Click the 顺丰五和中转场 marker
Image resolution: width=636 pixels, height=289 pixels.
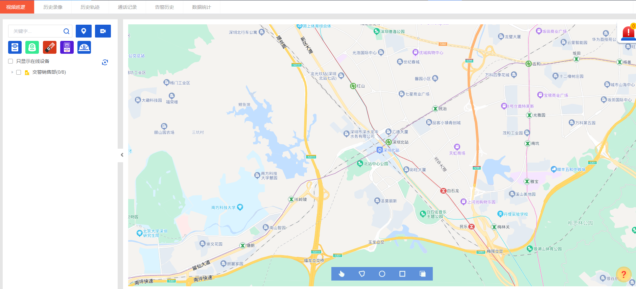(x=553, y=169)
